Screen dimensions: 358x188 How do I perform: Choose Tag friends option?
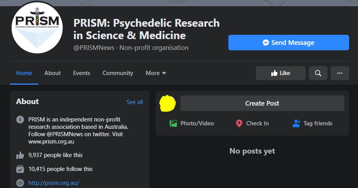click(x=312, y=123)
